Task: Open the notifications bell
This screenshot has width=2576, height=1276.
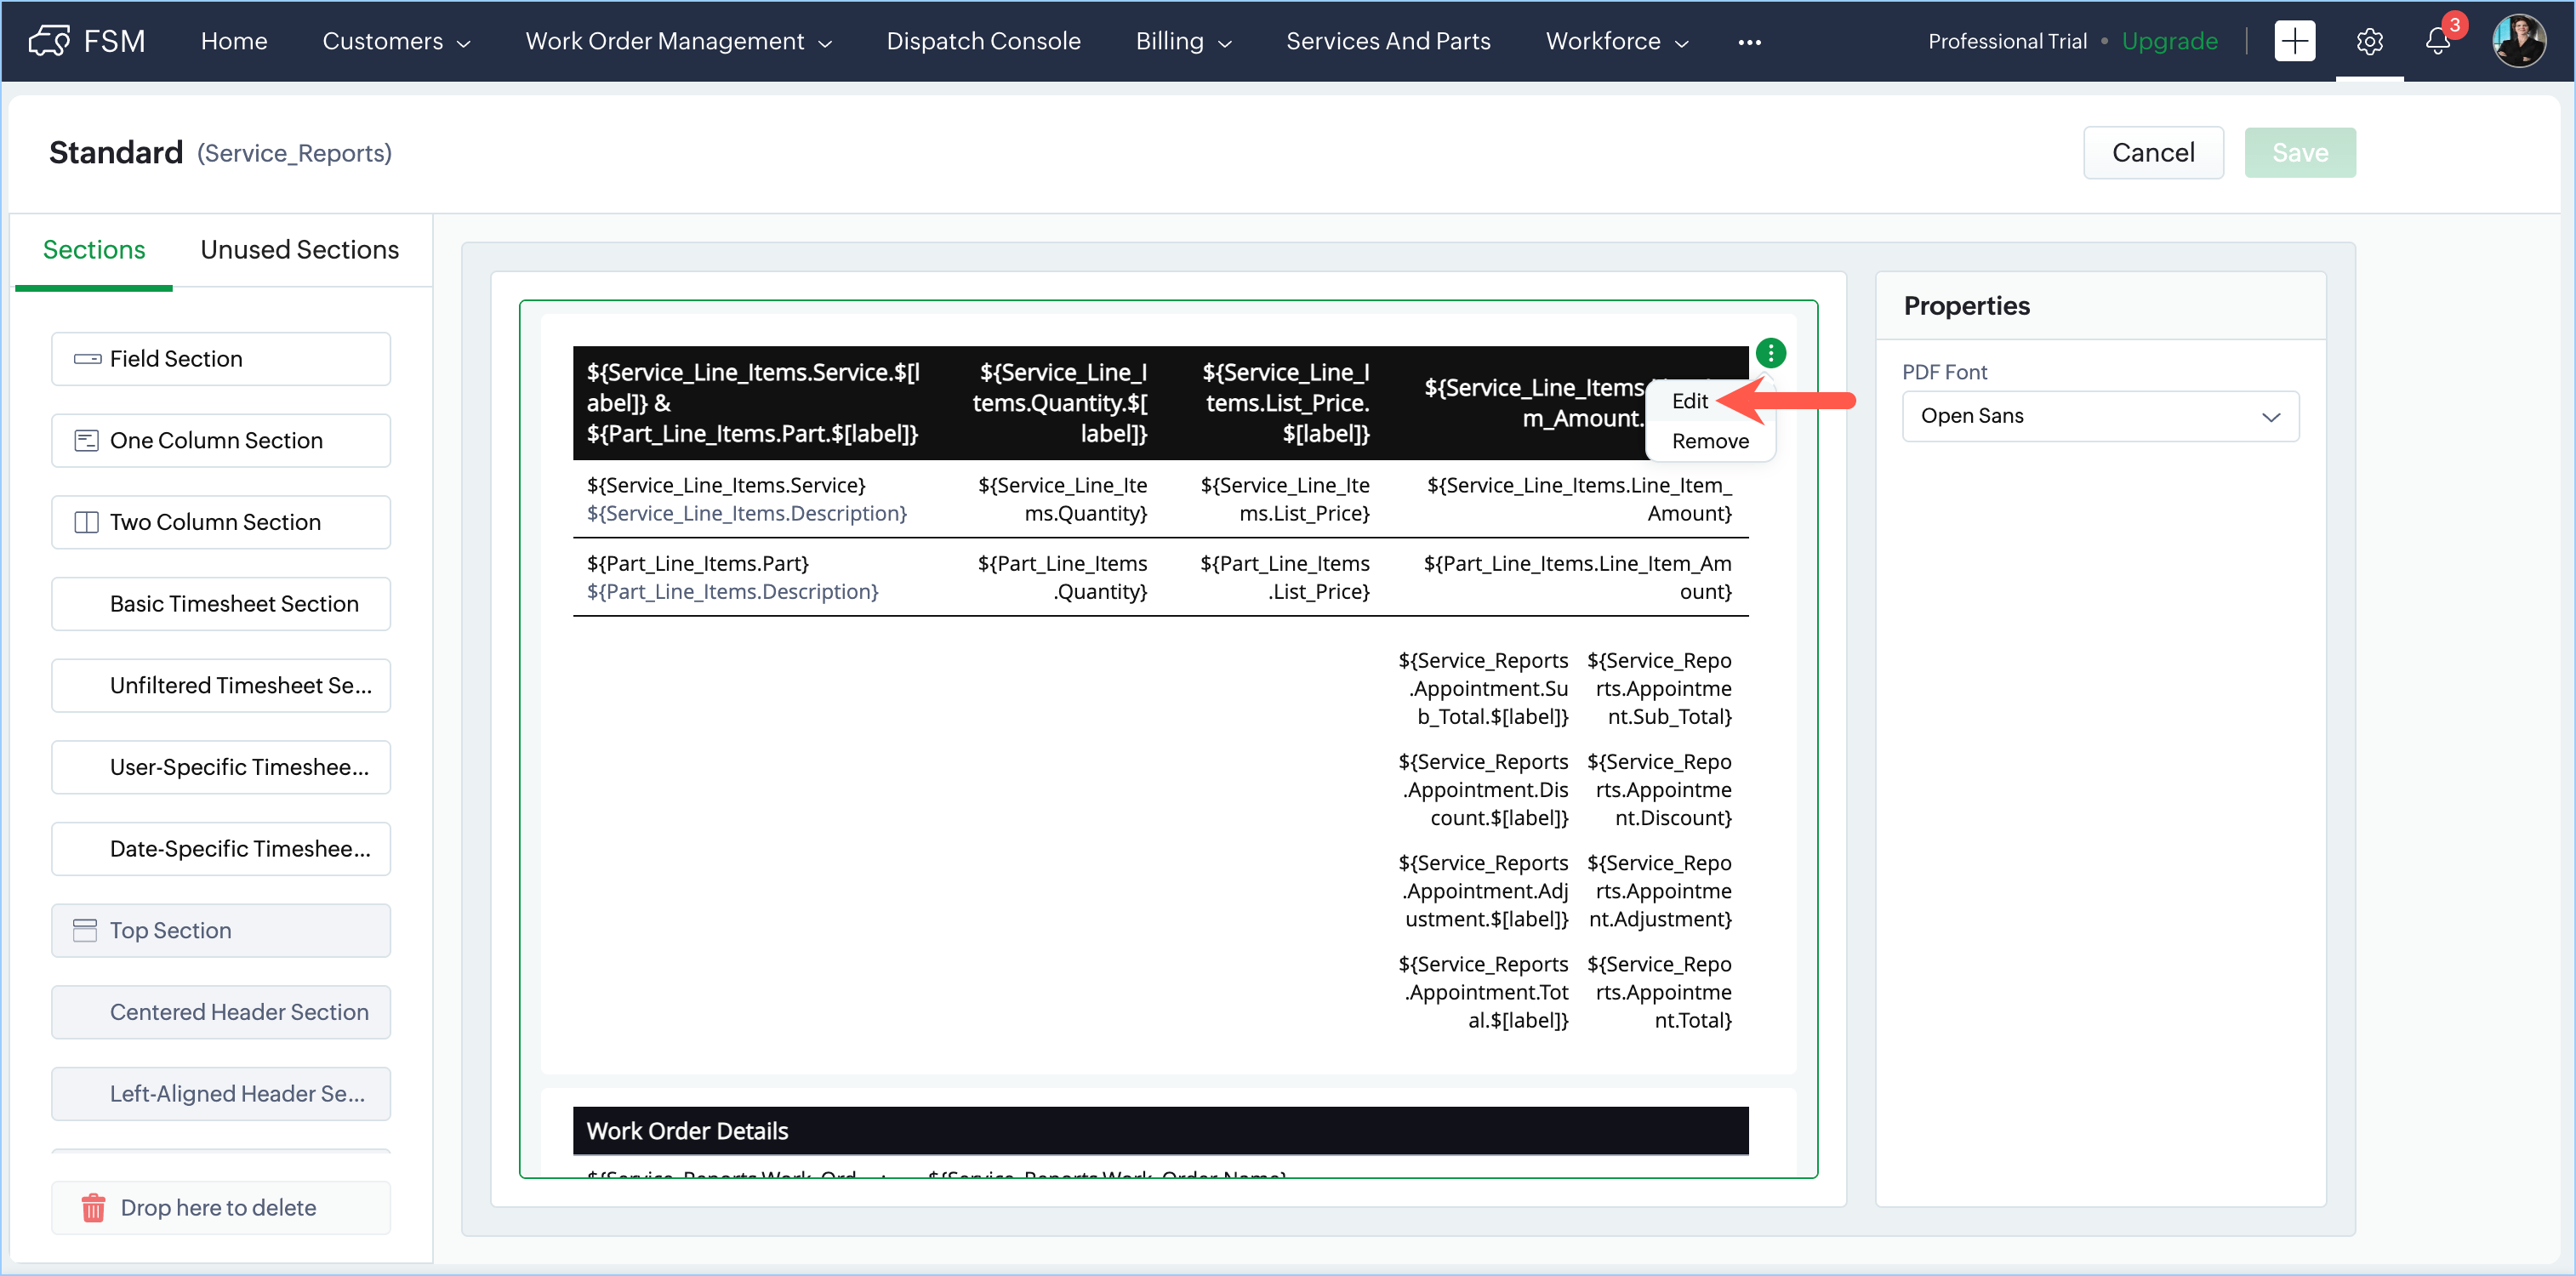Action: (2438, 41)
